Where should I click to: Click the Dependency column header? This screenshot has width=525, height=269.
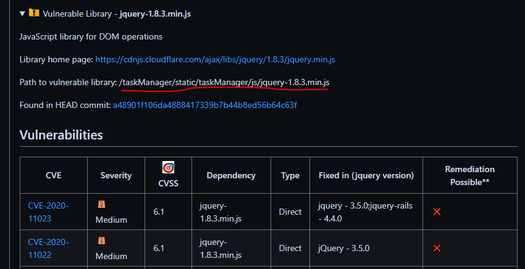coord(231,175)
